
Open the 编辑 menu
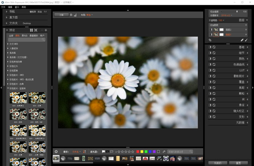click(x=10, y=7)
